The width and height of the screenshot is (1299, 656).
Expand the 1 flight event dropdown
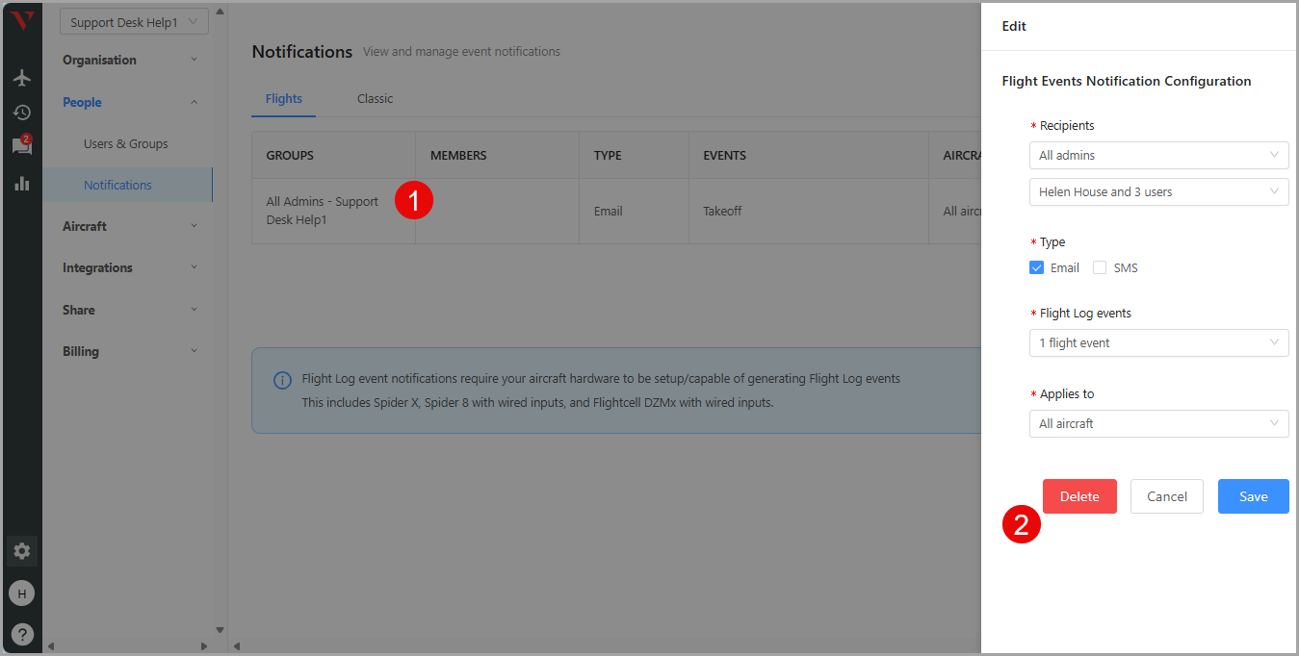pyautogui.click(x=1158, y=343)
